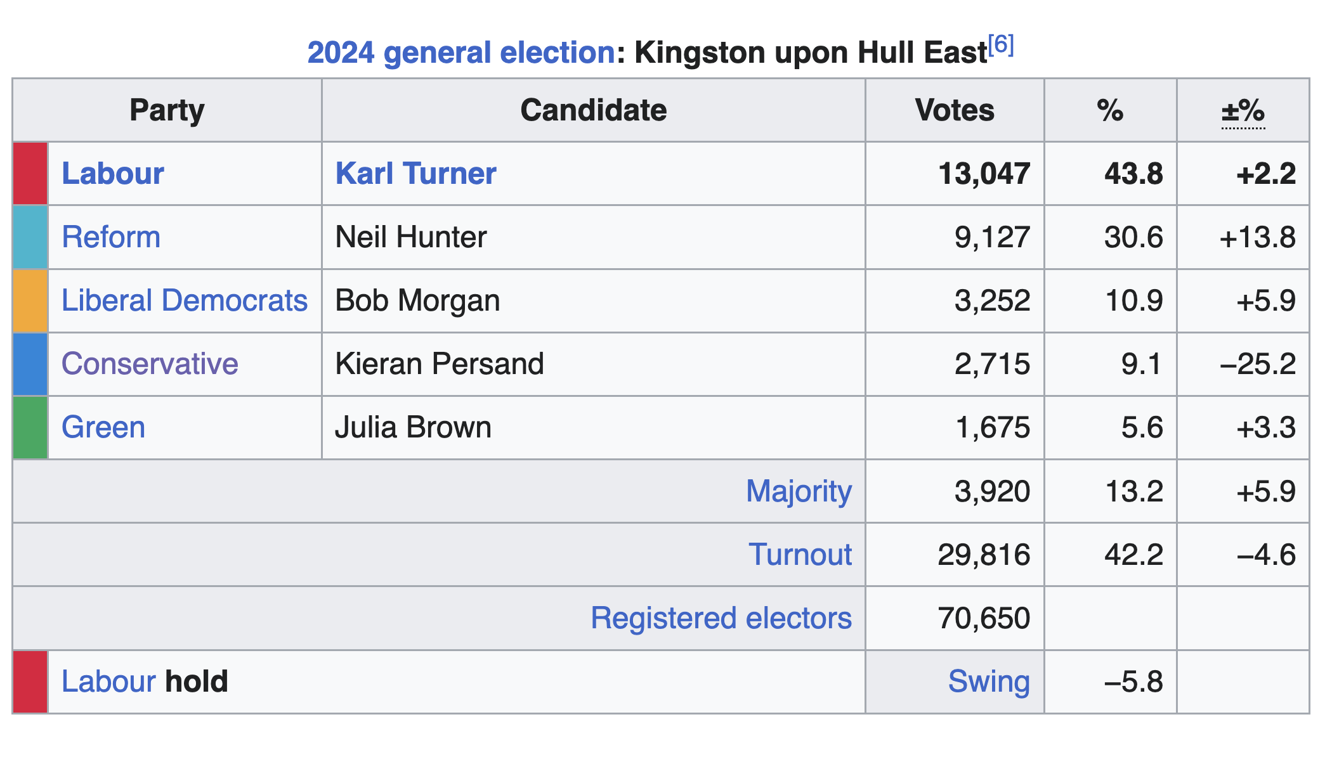Click the green Green party color swatch
Viewport: 1332px width, 776px height.
click(x=30, y=427)
